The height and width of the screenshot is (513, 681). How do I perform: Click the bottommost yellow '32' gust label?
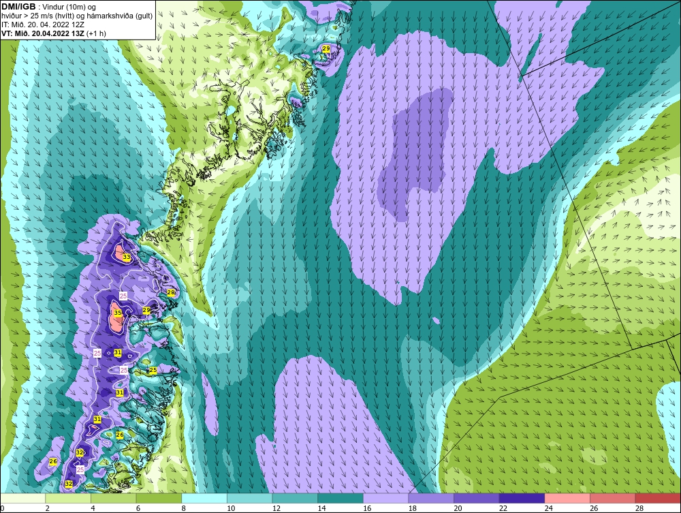tap(69, 484)
